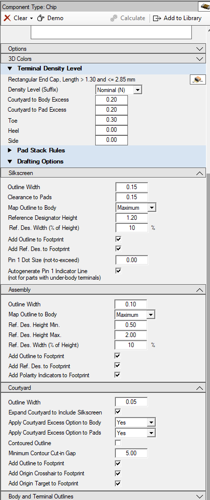
Task: Expand the Body and Terminal Outlines section
Action: (x=200, y=496)
